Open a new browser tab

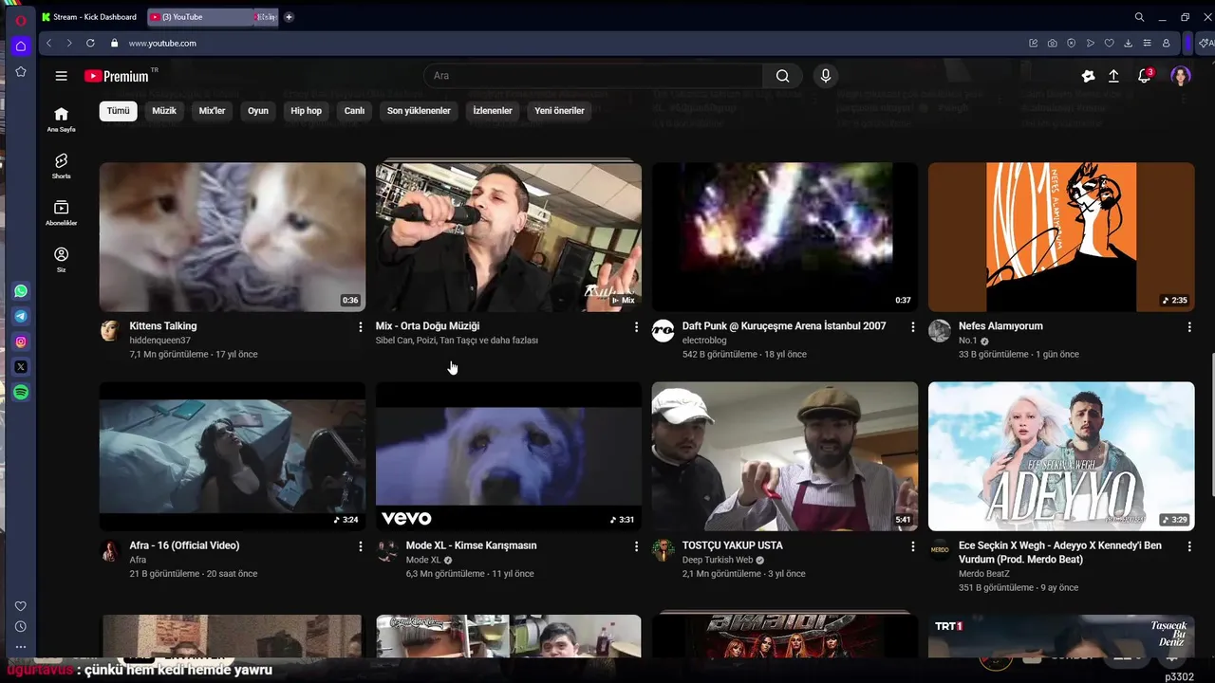point(289,17)
